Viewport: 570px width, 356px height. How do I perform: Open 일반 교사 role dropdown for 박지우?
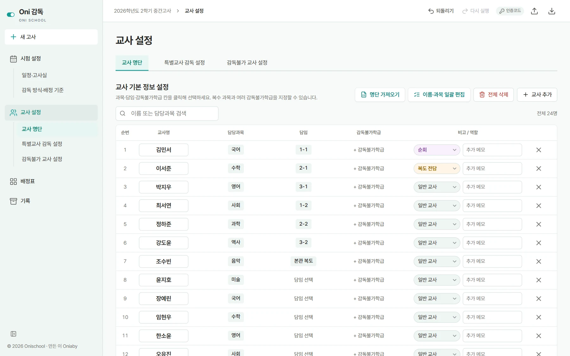(437, 187)
